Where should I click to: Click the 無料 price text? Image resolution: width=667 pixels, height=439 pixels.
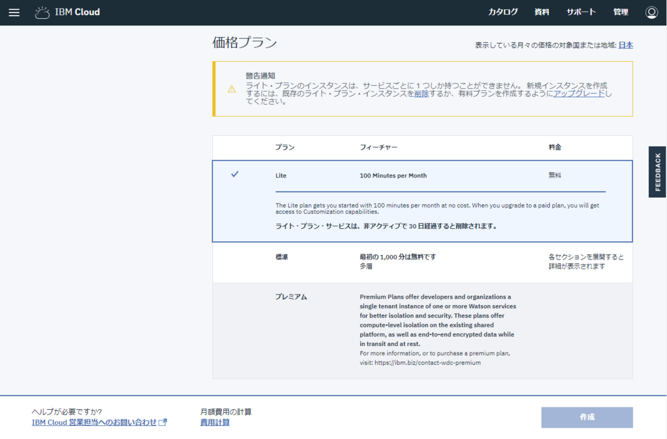[555, 176]
